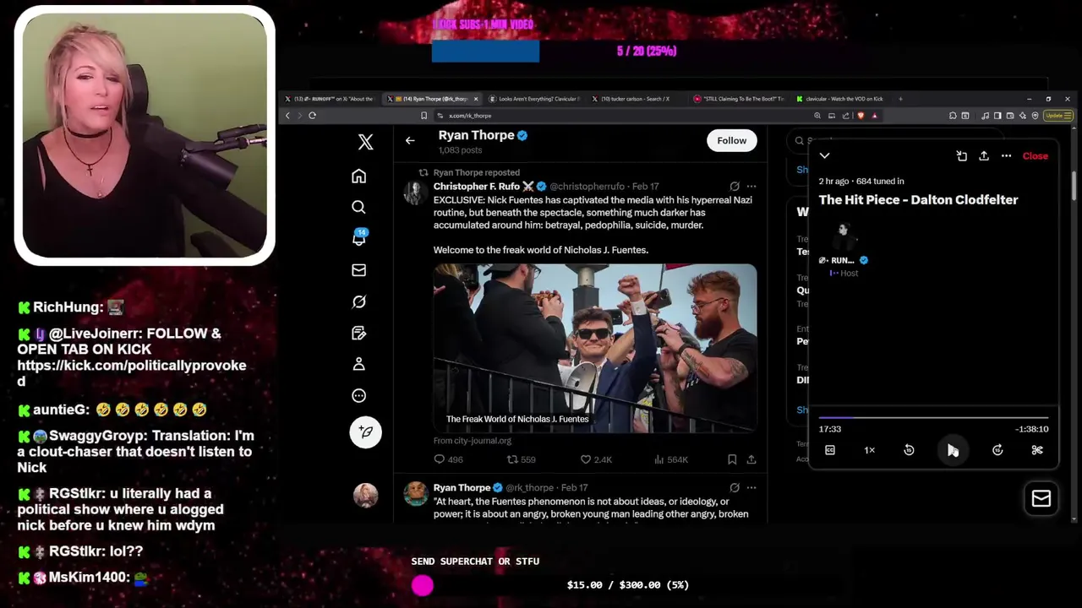Go back using arrow beside Ryan Thorpe
The width and height of the screenshot is (1082, 608).
(410, 141)
